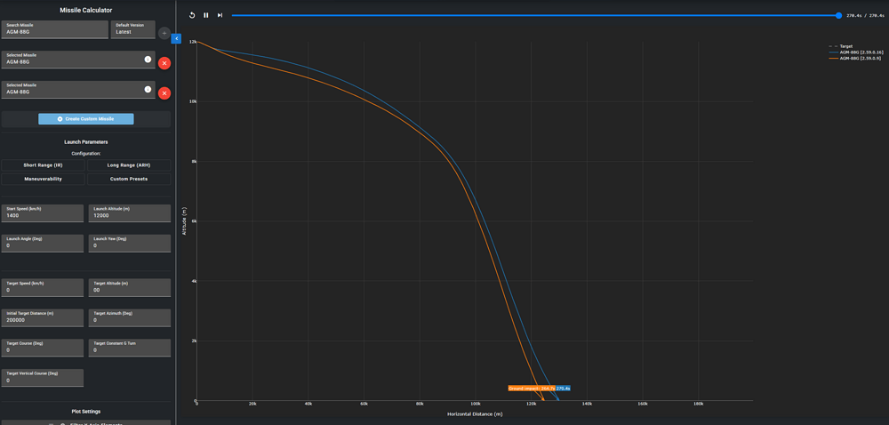The image size is (889, 425).
Task: Click Create Custom Missile button
Action: pos(86,119)
